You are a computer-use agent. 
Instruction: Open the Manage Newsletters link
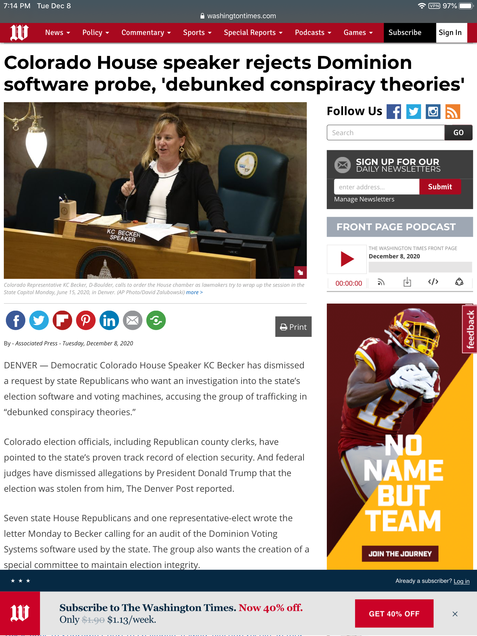[364, 199]
